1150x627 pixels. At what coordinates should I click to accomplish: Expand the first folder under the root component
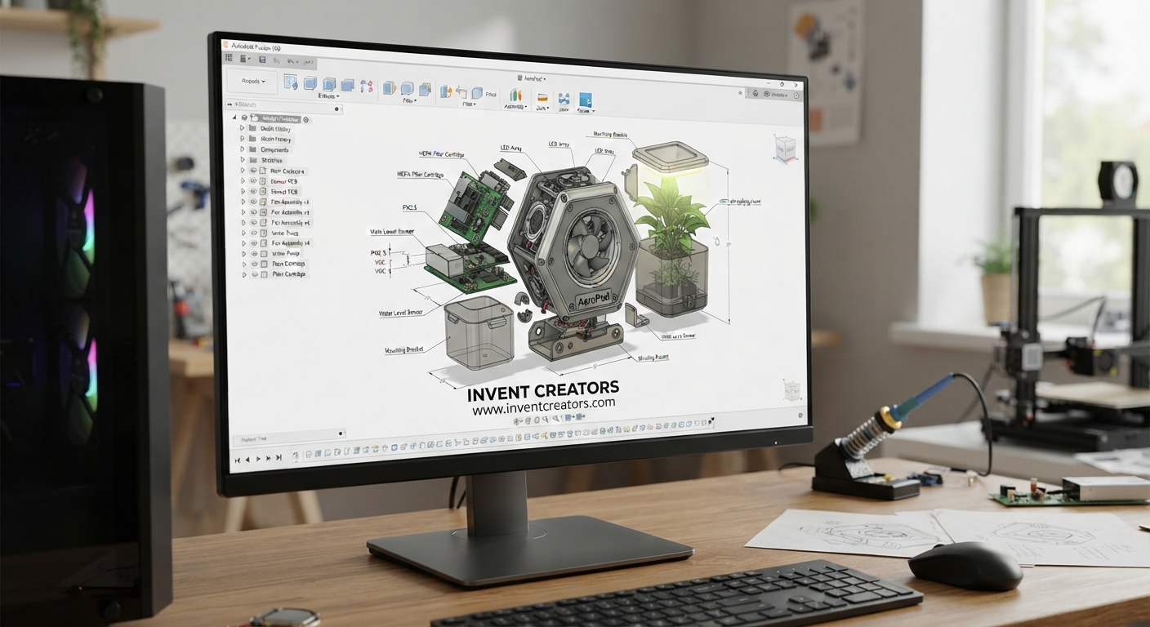[x=243, y=128]
